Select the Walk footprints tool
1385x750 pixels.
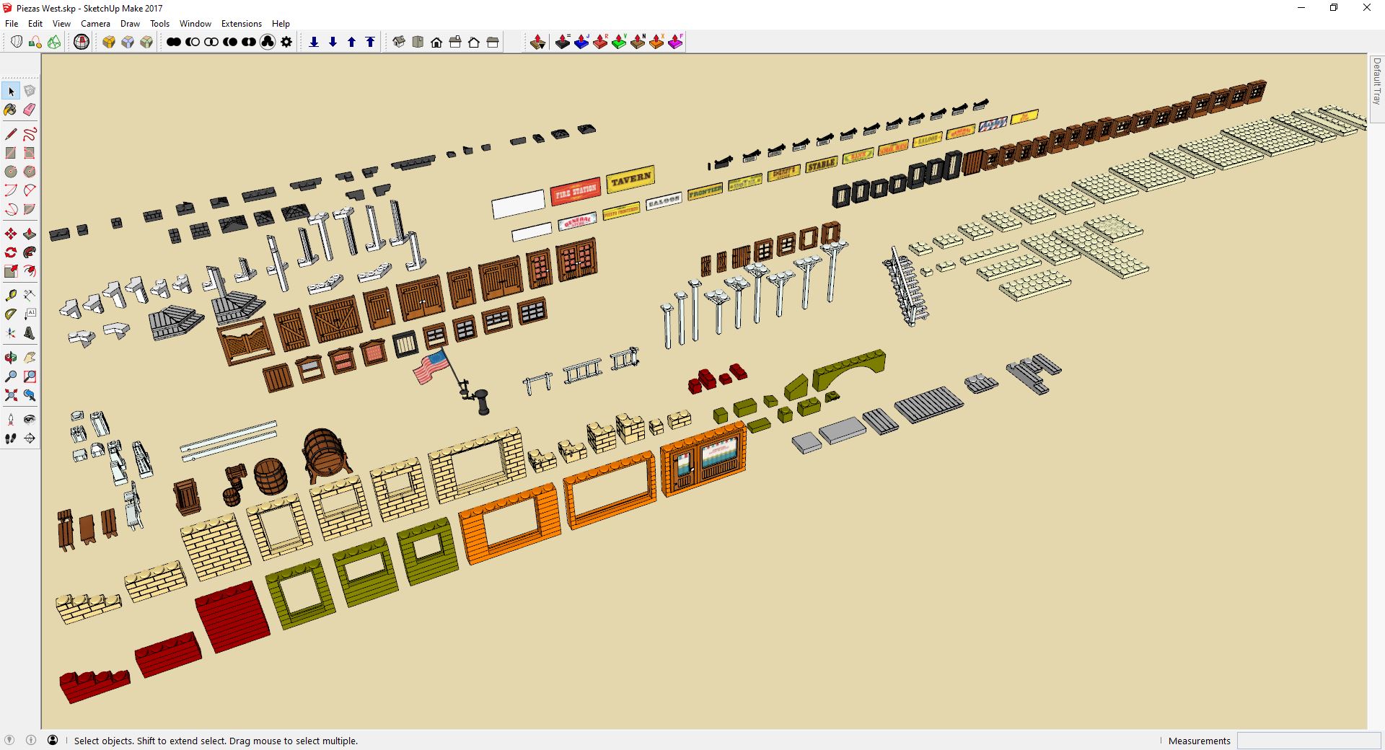click(11, 438)
